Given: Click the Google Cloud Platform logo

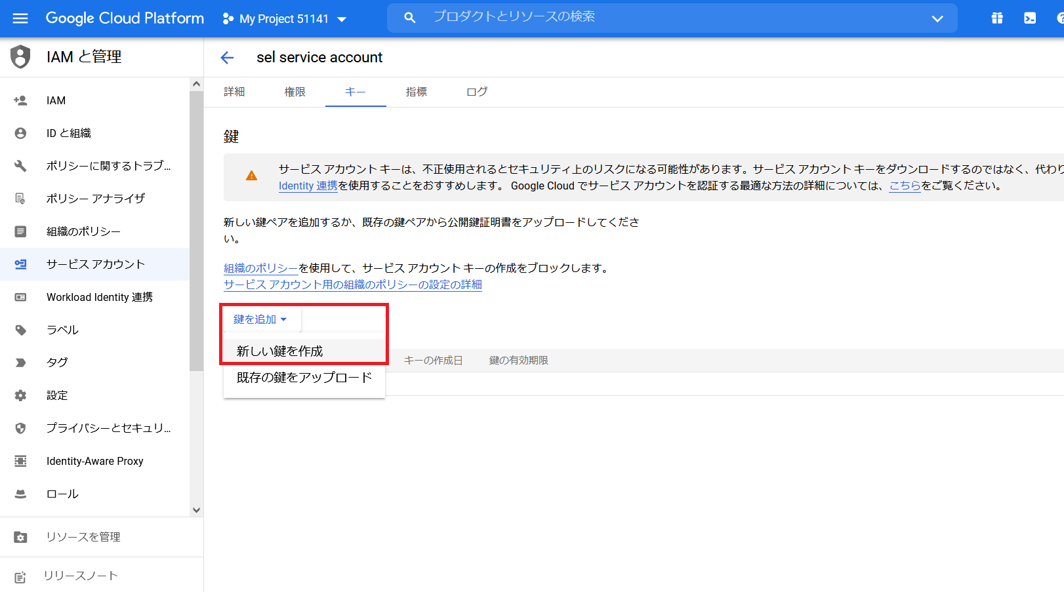Looking at the screenshot, I should (125, 18).
